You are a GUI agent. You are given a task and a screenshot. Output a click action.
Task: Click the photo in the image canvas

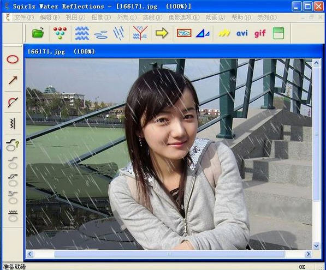(x=169, y=154)
